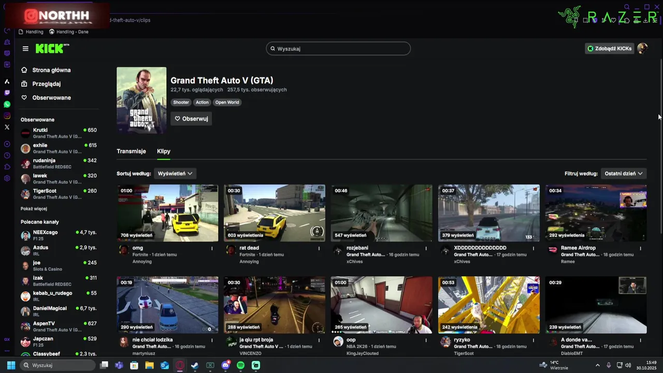Open File Explorer from the taskbar
This screenshot has width=663, height=373.
click(149, 365)
